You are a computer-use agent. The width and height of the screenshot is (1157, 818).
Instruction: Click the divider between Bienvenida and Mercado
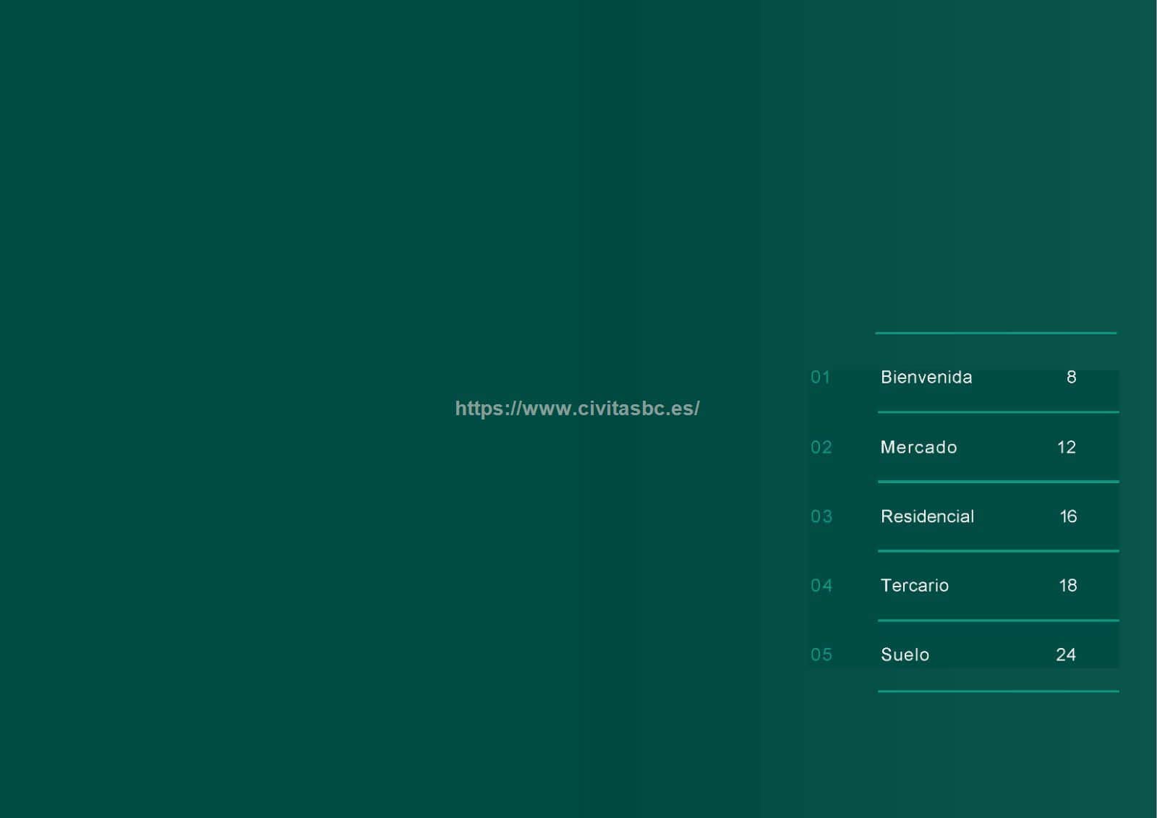pyautogui.click(x=998, y=412)
